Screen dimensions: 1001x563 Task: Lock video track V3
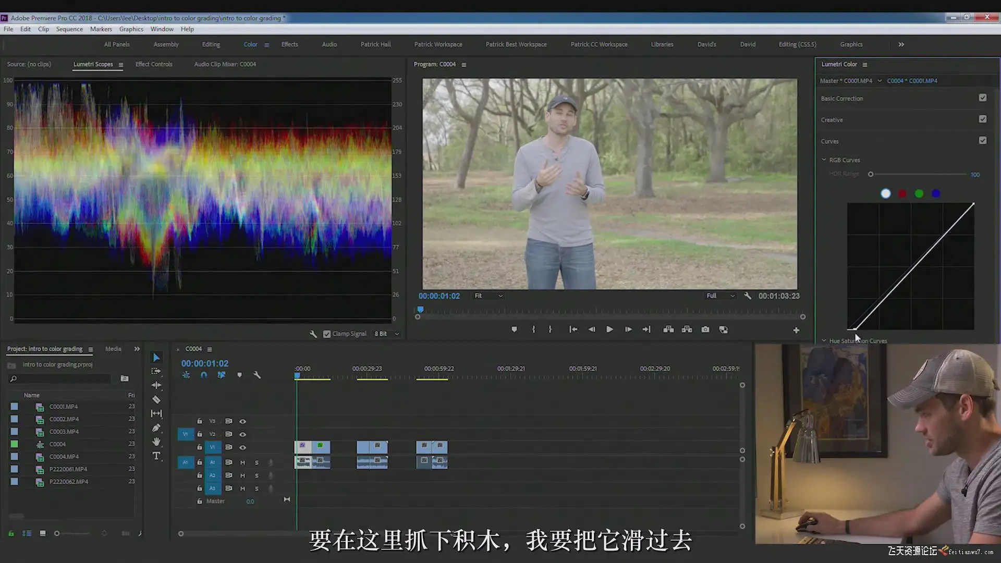(199, 421)
